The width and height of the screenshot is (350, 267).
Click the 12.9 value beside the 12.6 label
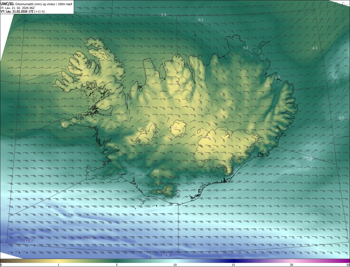[x=28, y=241]
